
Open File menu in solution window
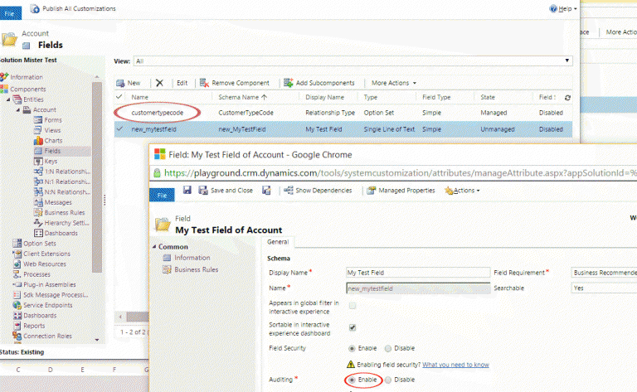(10, 13)
